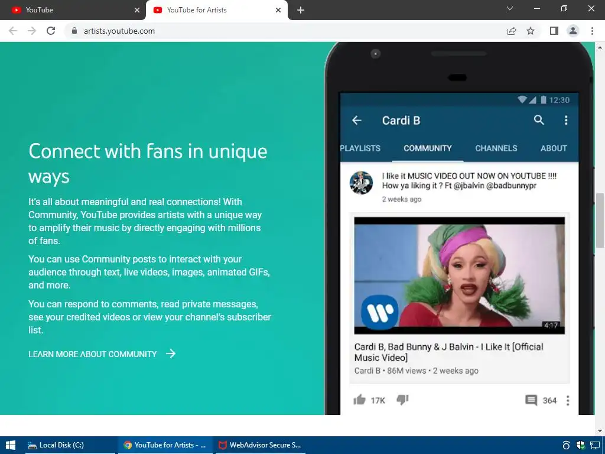Viewport: 605px width, 454px height.
Task: Dislike the post with the thumbs-down icon
Action: (402, 400)
